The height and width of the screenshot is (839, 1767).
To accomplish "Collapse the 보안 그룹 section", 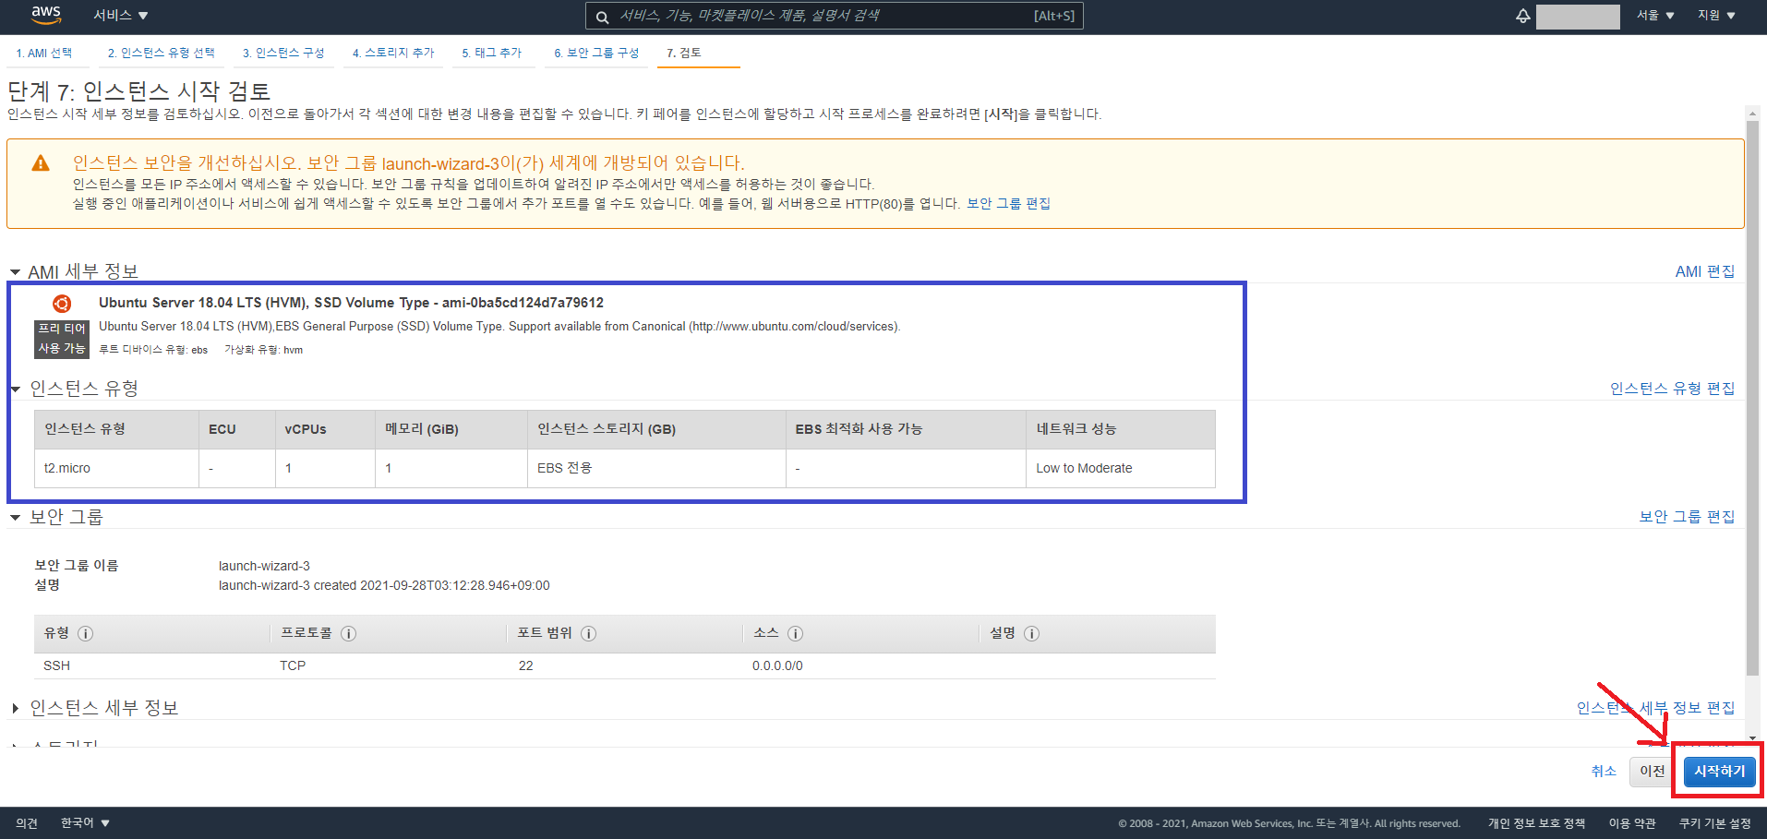I will tap(15, 518).
